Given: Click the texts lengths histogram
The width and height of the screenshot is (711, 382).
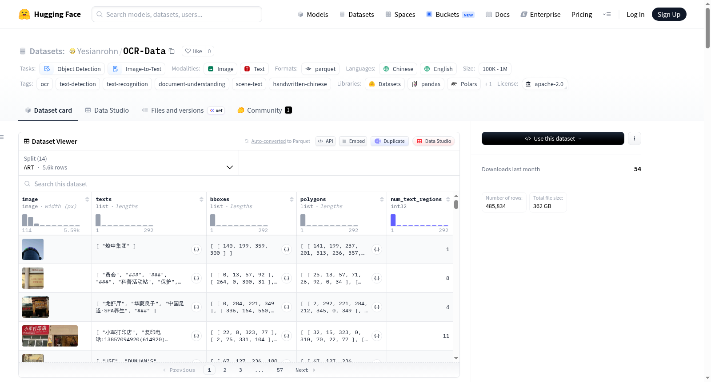Looking at the screenshot, I should click(124, 220).
